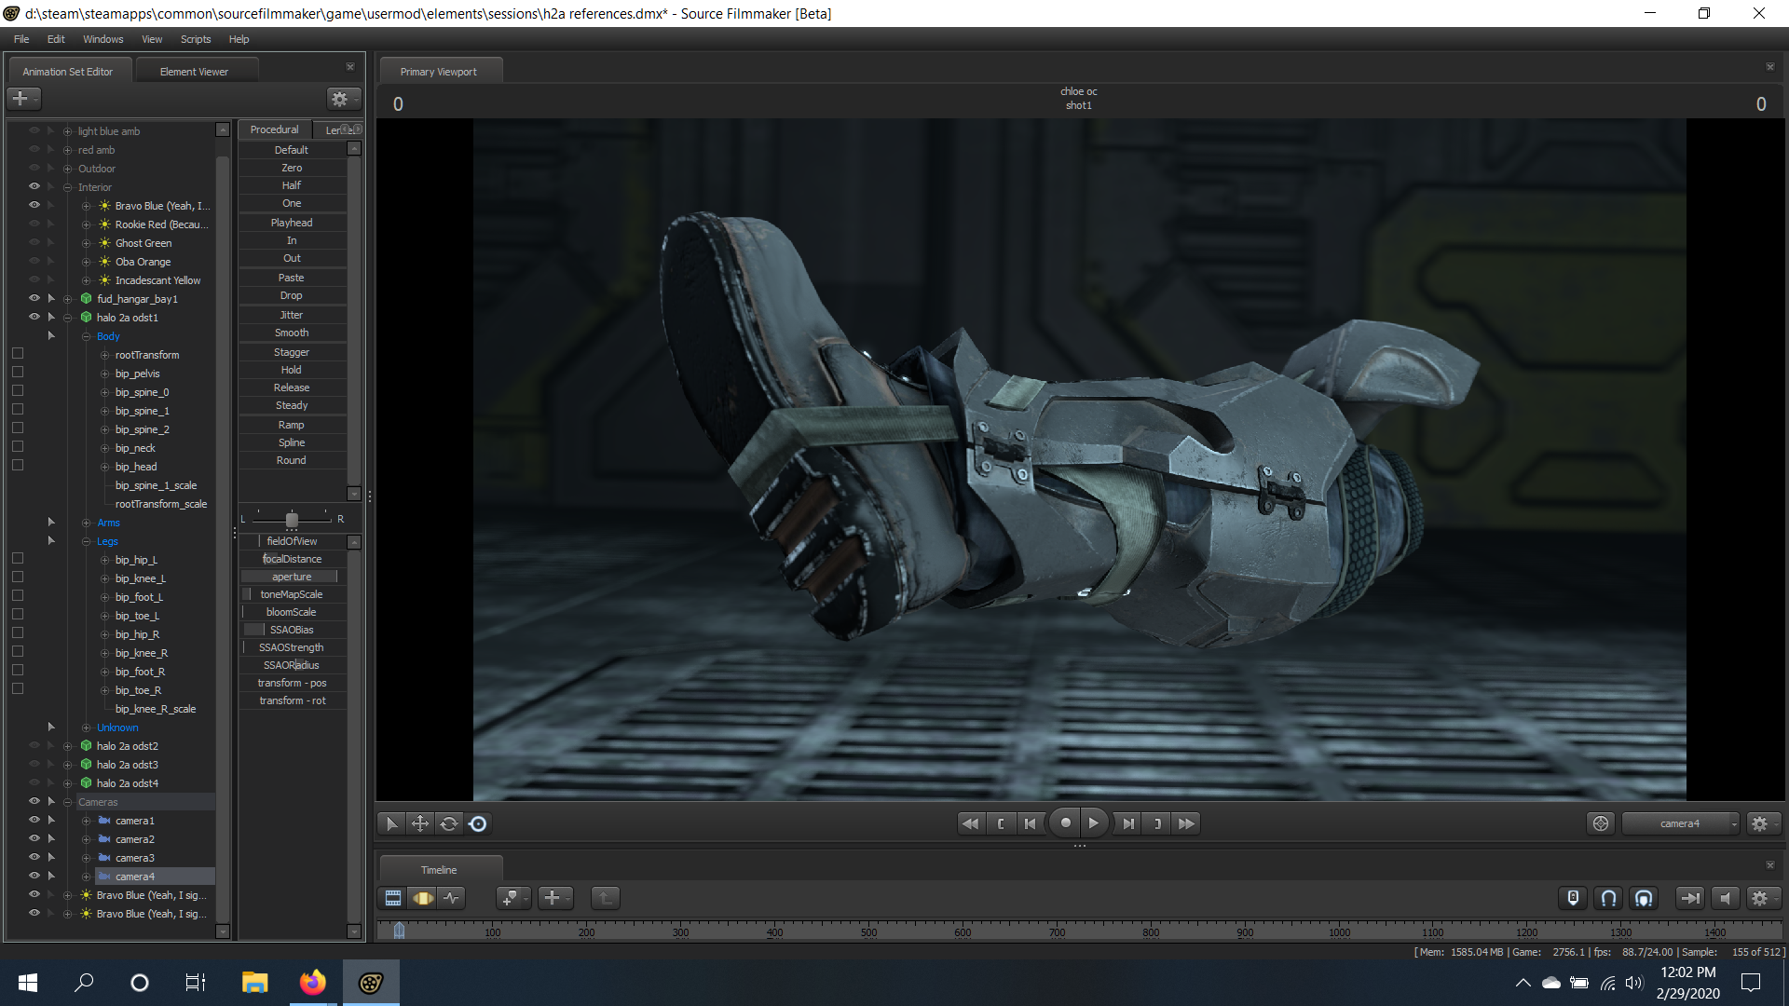Click the fieldOfView control slider

point(292,541)
